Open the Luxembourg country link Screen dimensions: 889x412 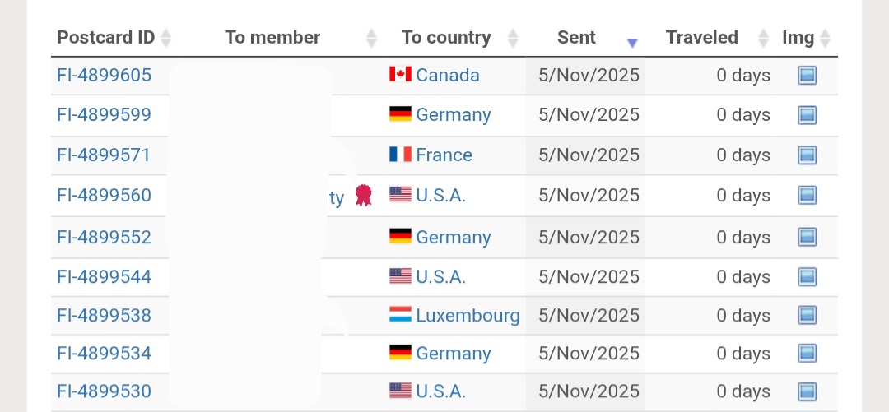(468, 316)
